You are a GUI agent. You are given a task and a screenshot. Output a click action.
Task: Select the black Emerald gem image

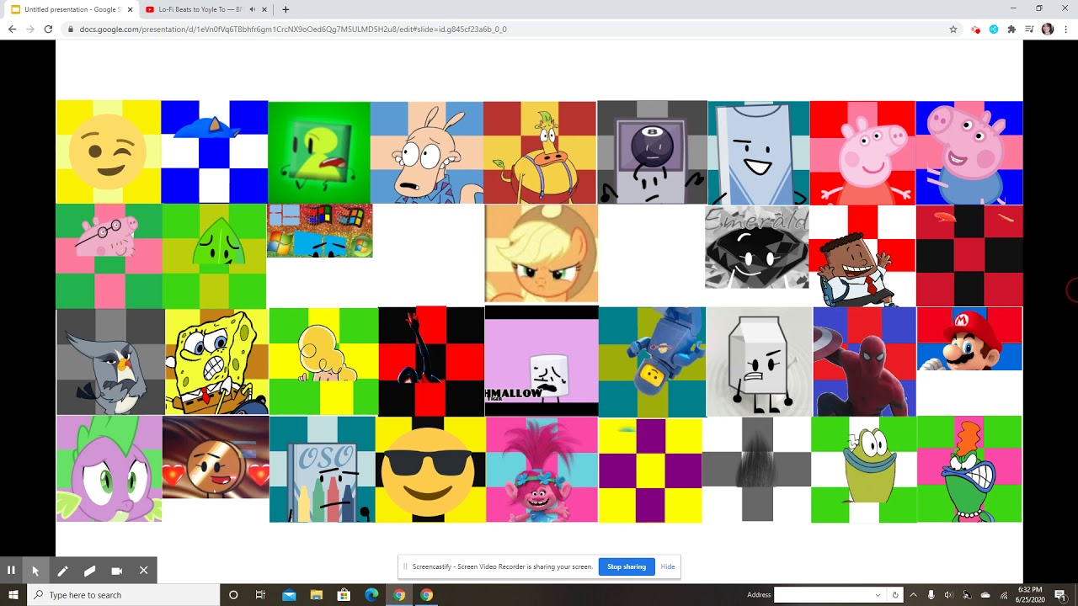point(756,247)
